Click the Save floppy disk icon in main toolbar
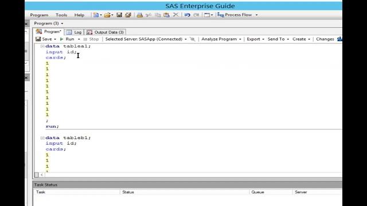Screen dimensions: 367x206 [119, 15]
